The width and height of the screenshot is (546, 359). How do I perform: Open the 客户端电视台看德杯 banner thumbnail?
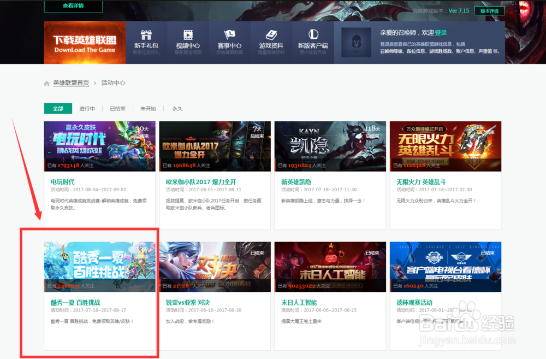[446, 267]
